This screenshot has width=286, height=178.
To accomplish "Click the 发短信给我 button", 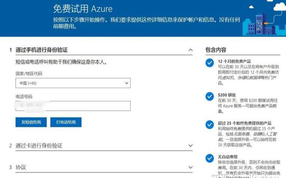I will coord(31,122).
